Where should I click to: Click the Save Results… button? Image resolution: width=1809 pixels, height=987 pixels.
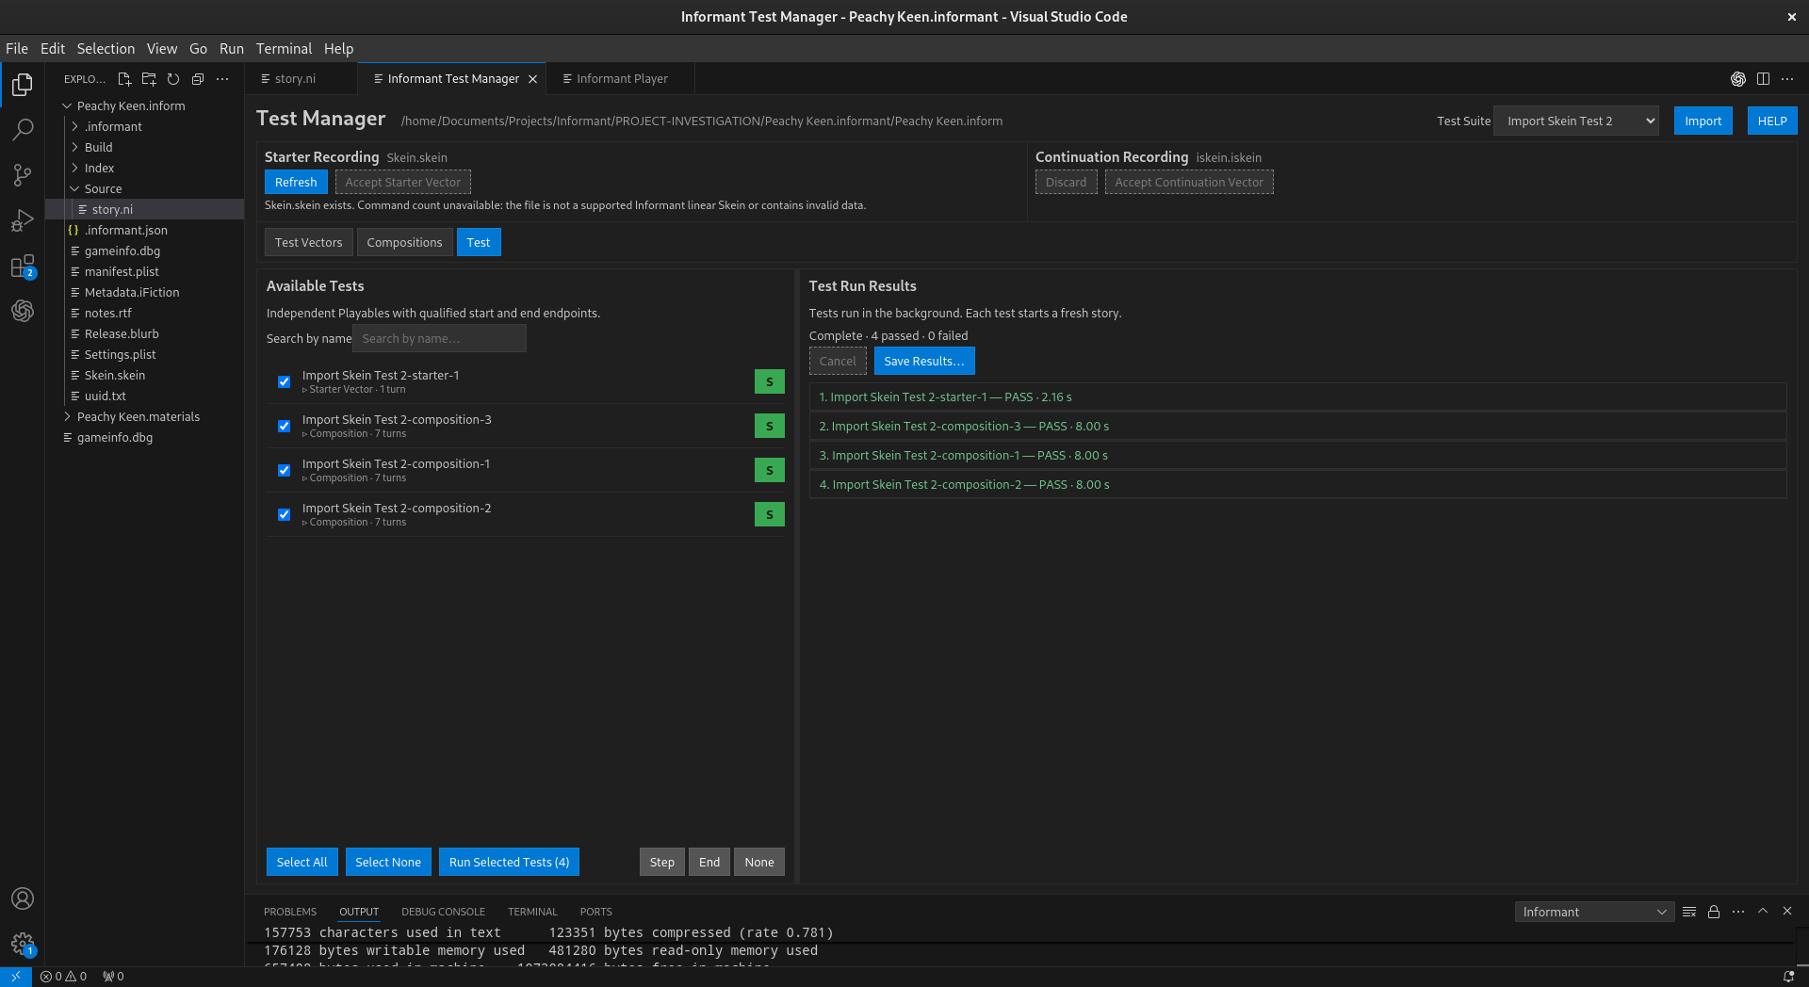pos(924,361)
